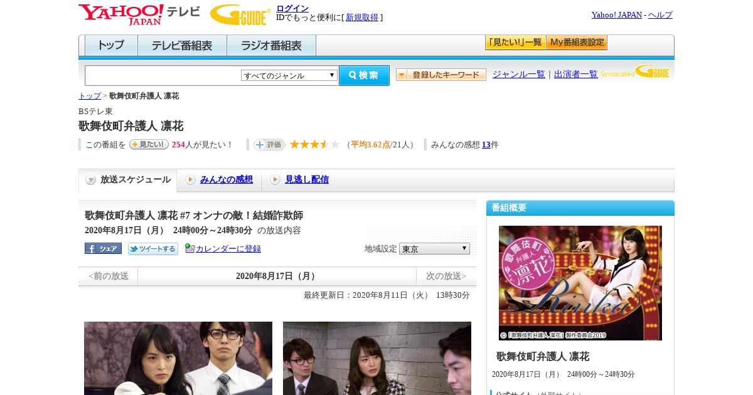This screenshot has height=395, width=753.
Task: Click the 平均3.62点 average score text
Action: pos(370,145)
